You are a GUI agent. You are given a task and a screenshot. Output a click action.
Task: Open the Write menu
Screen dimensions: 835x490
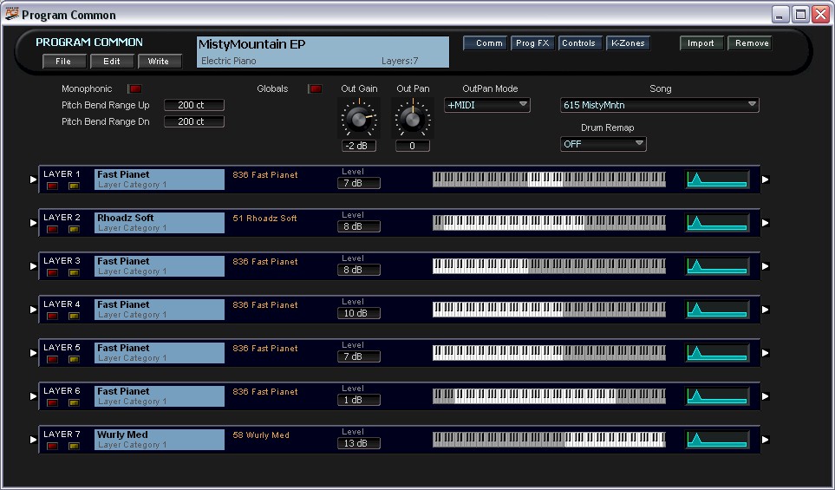(x=160, y=62)
